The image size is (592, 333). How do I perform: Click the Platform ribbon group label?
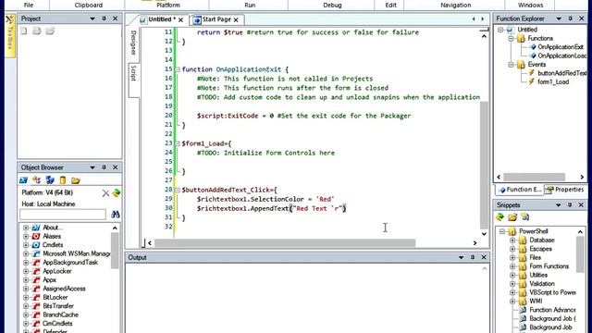168,5
